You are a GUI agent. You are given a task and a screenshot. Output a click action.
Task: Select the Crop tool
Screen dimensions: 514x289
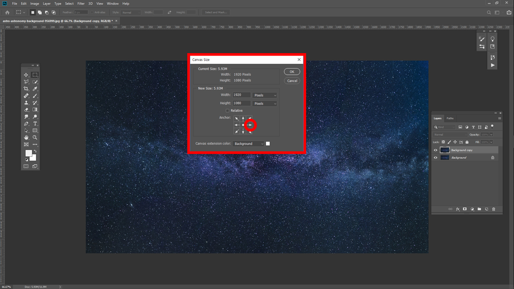tap(26, 89)
